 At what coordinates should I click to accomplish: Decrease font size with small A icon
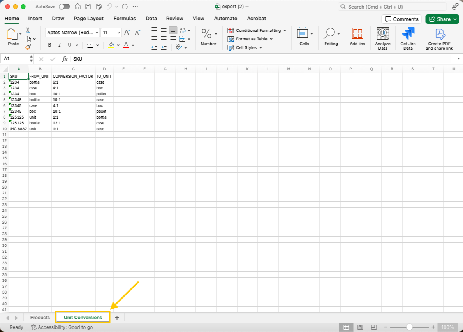pyautogui.click(x=137, y=32)
